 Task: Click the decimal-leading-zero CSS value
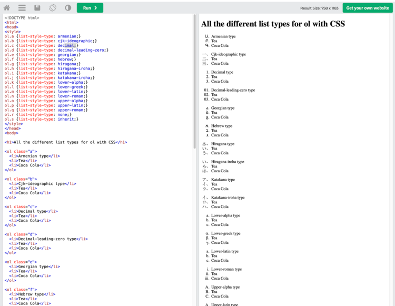(81, 50)
